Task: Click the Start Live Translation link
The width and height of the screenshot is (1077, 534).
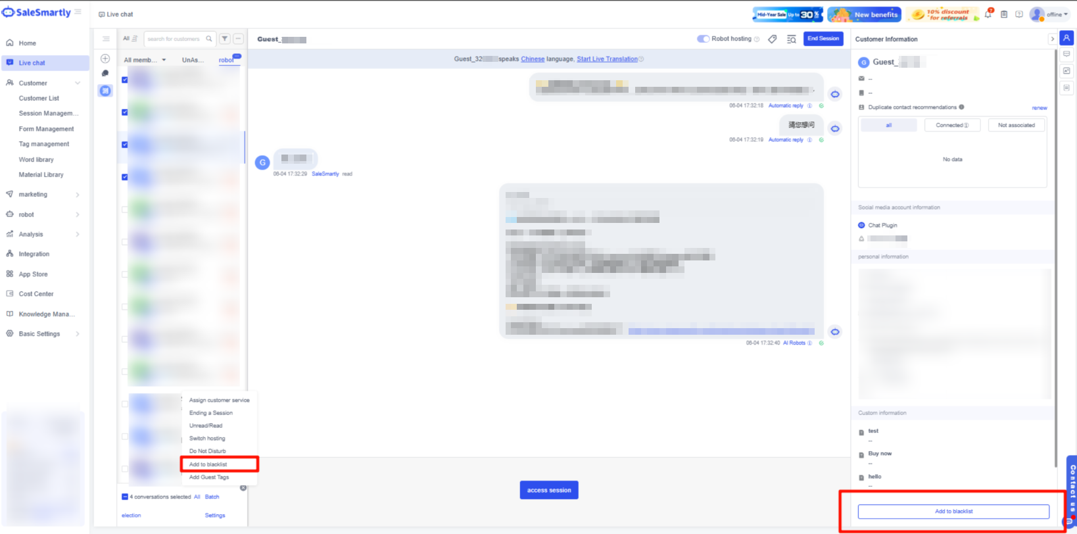Action: (607, 59)
